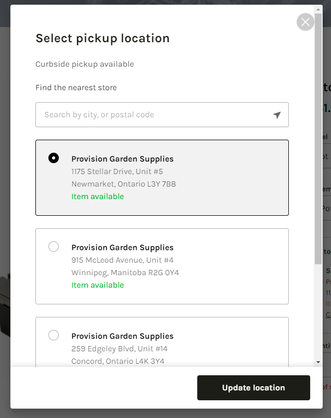The height and width of the screenshot is (418, 331).
Task: Click the scrollbar down arrow
Action: pyautogui.click(x=318, y=362)
